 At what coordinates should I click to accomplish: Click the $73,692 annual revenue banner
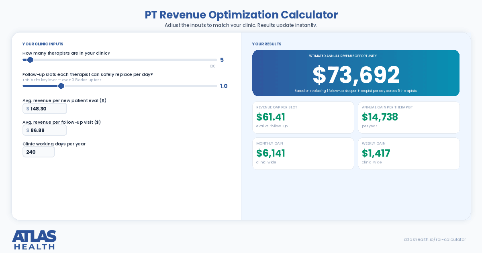356,73
